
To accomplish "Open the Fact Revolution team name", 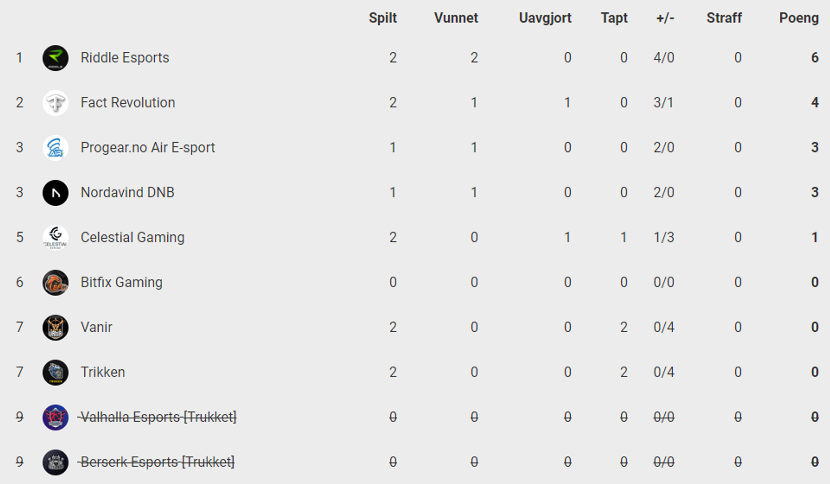I will [128, 102].
